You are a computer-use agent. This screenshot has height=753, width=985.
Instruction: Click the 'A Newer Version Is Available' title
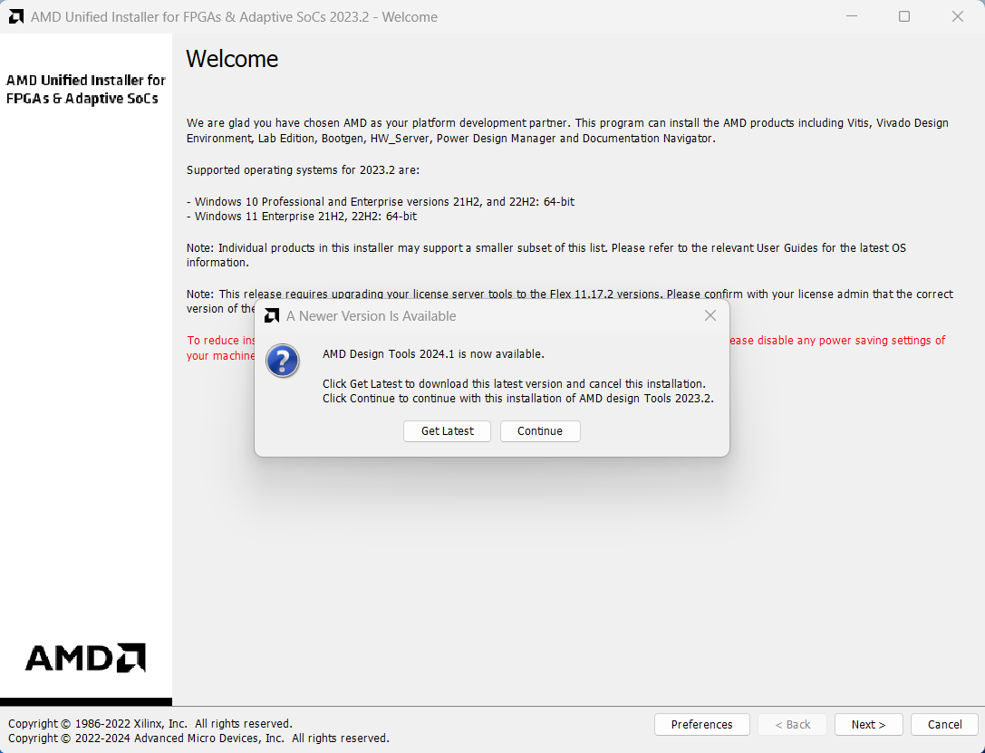(371, 316)
